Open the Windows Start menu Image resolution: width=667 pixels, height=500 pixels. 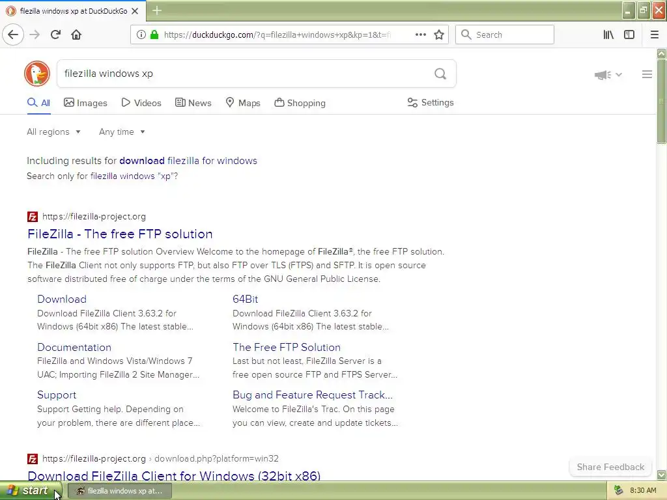[x=31, y=491]
